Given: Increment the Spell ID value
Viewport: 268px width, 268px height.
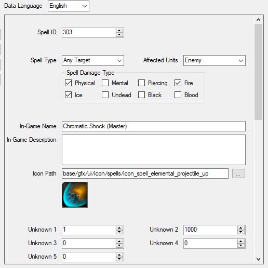Looking at the screenshot, I should (119, 31).
